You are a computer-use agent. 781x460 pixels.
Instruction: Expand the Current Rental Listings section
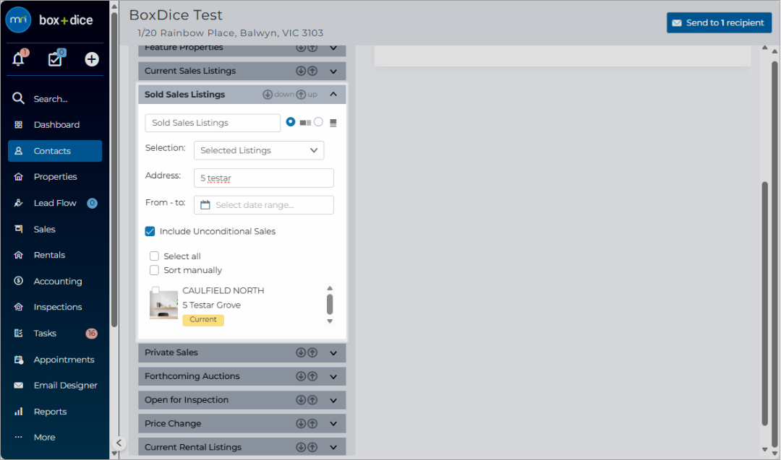click(x=333, y=447)
